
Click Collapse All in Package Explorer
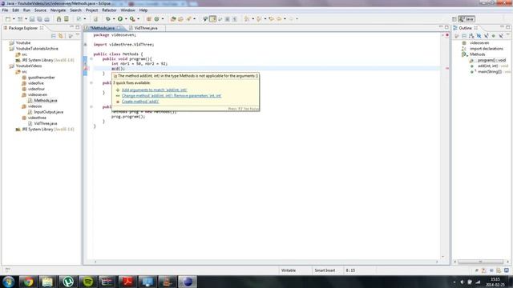coord(54,35)
